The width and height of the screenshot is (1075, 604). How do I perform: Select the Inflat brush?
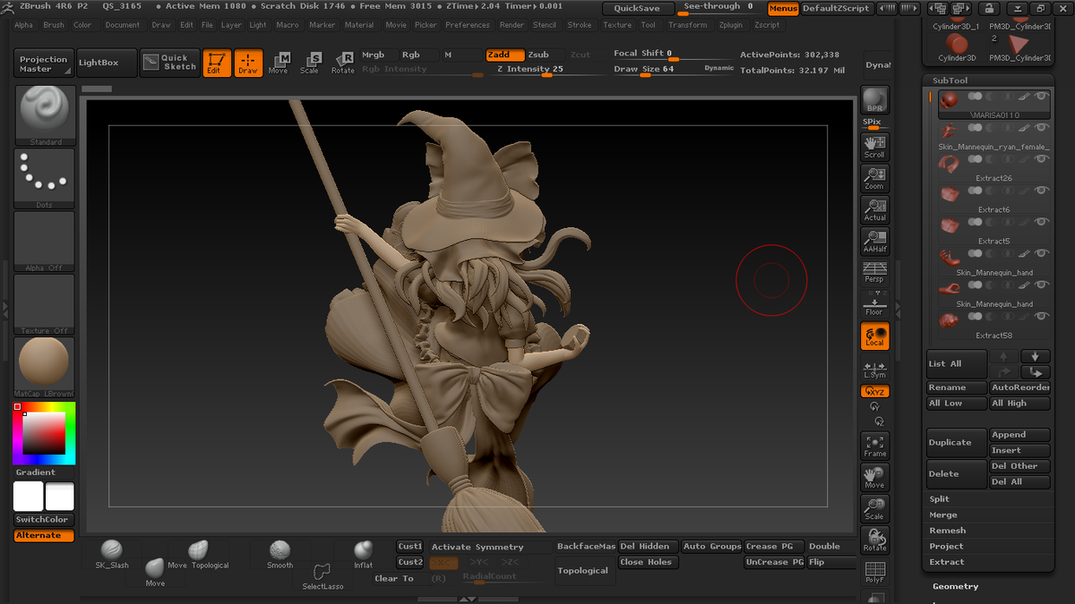363,555
